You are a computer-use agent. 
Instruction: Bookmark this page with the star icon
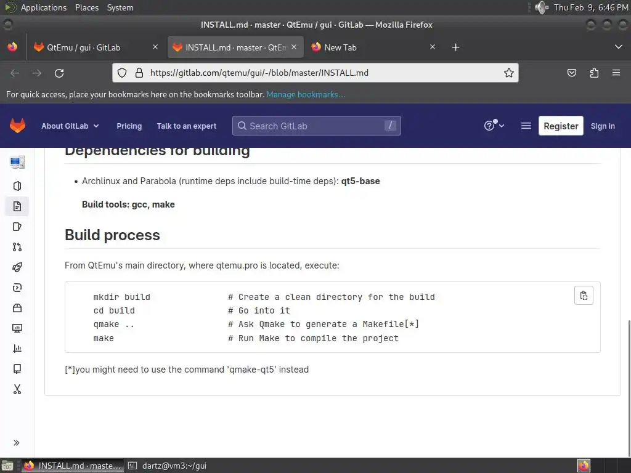coord(508,73)
